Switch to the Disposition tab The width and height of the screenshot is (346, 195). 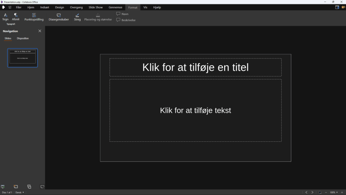(x=23, y=39)
